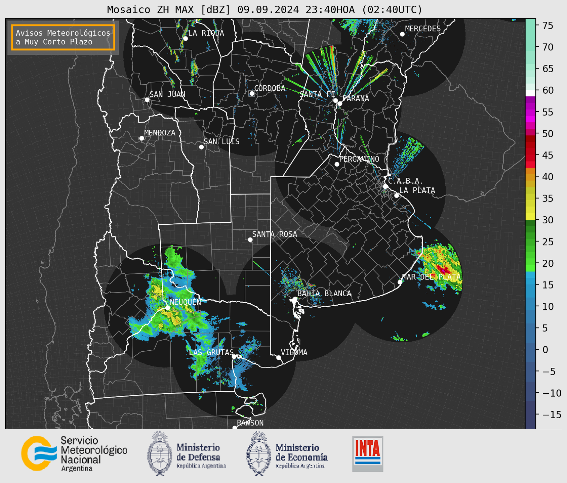Click the San Luis city marker dot
This screenshot has height=483, width=567.
tap(201, 147)
